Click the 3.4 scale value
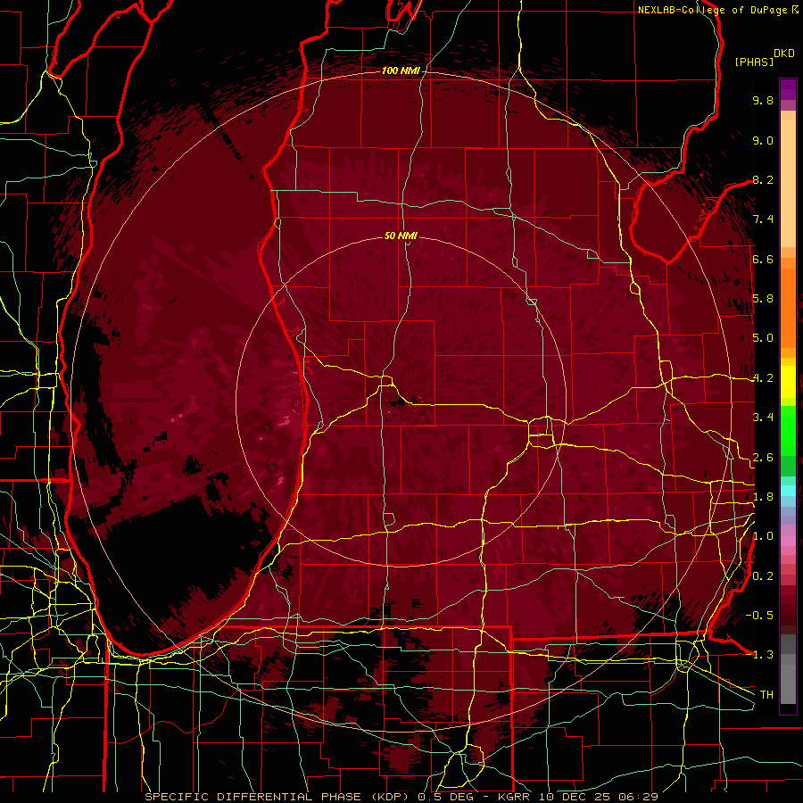 tap(763, 418)
